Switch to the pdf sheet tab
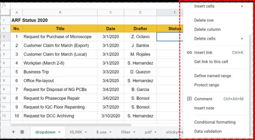The height and width of the screenshot is (140, 255). click(x=148, y=132)
